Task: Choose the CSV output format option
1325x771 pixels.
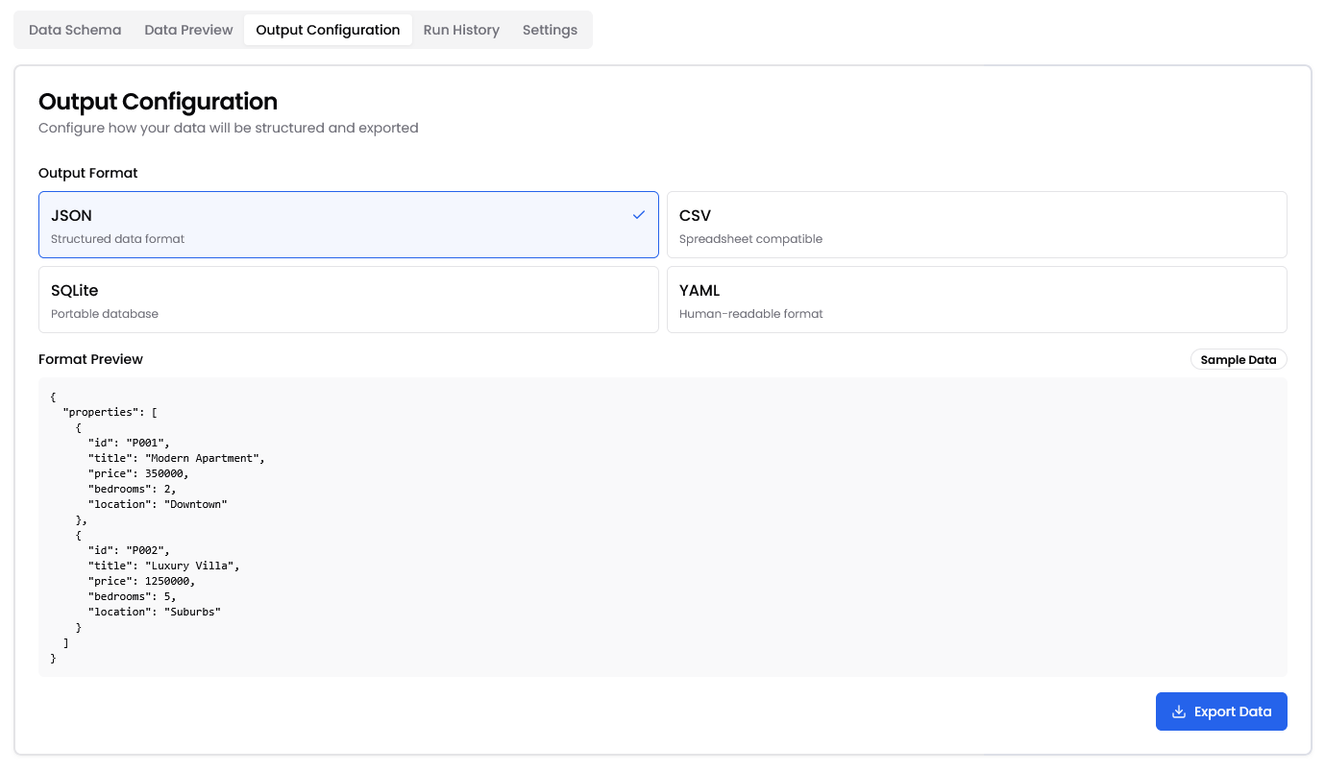Action: (976, 225)
